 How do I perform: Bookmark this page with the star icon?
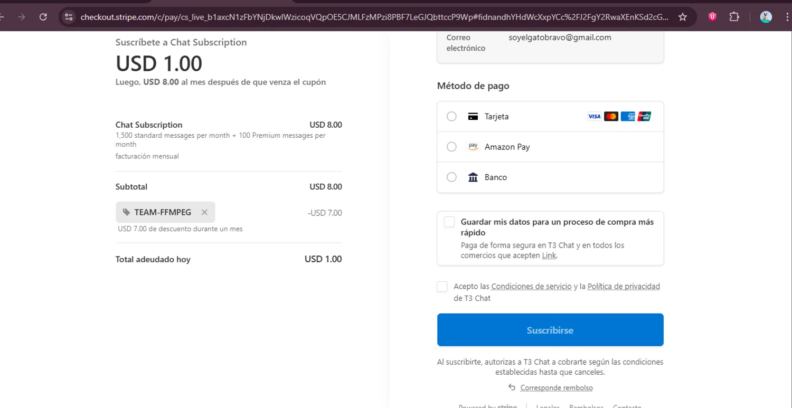click(x=683, y=17)
